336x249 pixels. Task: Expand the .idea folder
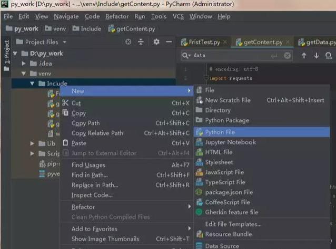24,64
